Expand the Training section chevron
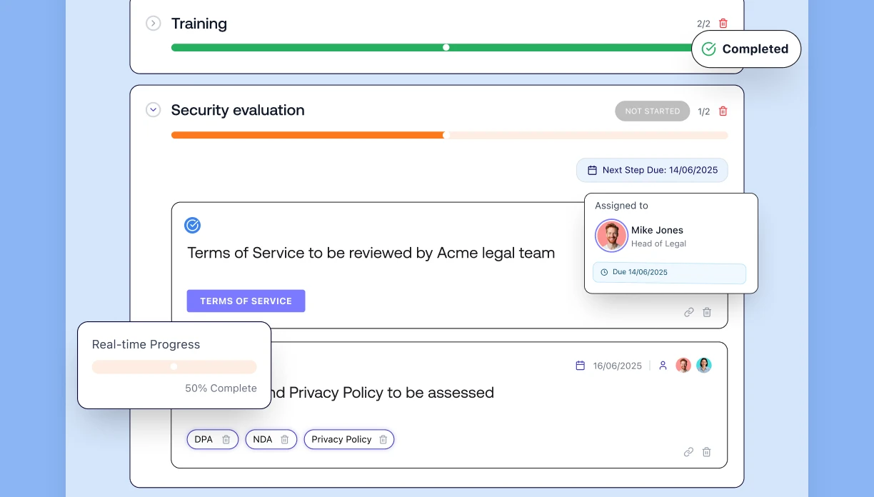Screen dimensions: 874x497 (153, 24)
